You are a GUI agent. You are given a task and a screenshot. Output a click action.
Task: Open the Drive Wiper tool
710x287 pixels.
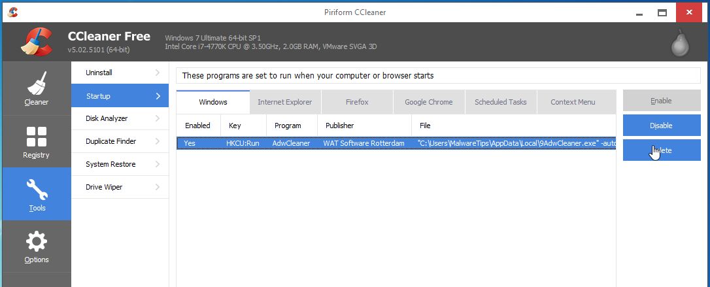120,187
